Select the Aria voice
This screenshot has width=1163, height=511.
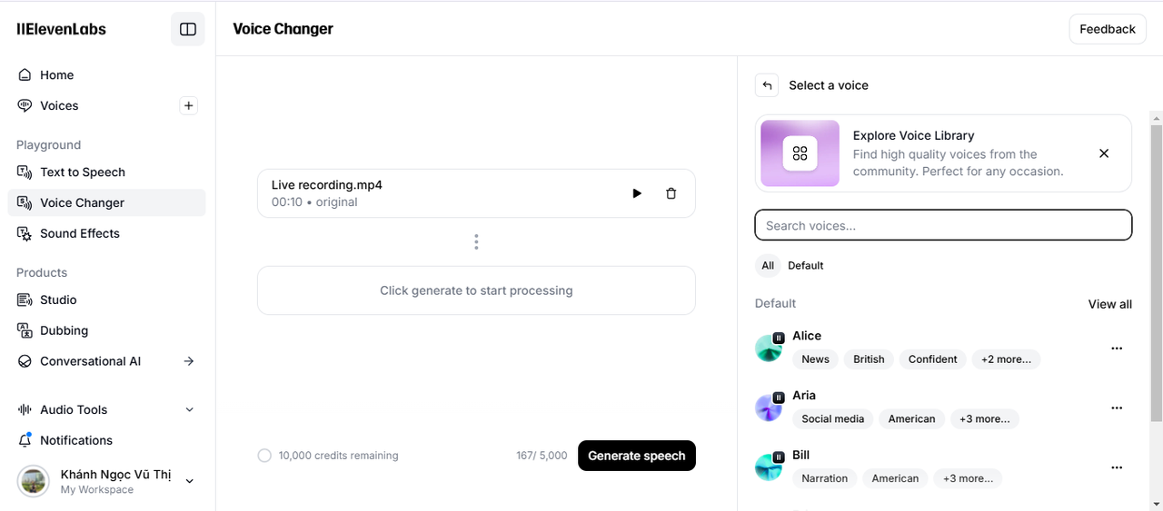tap(804, 396)
